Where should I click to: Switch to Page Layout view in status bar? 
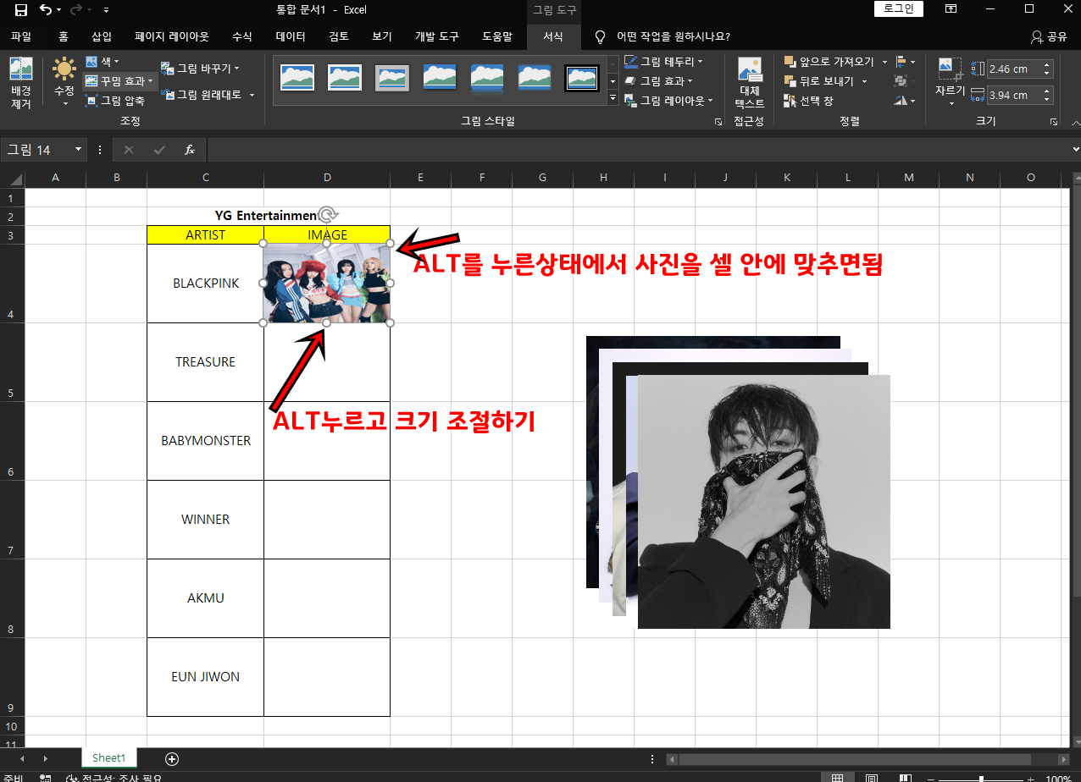(x=871, y=779)
